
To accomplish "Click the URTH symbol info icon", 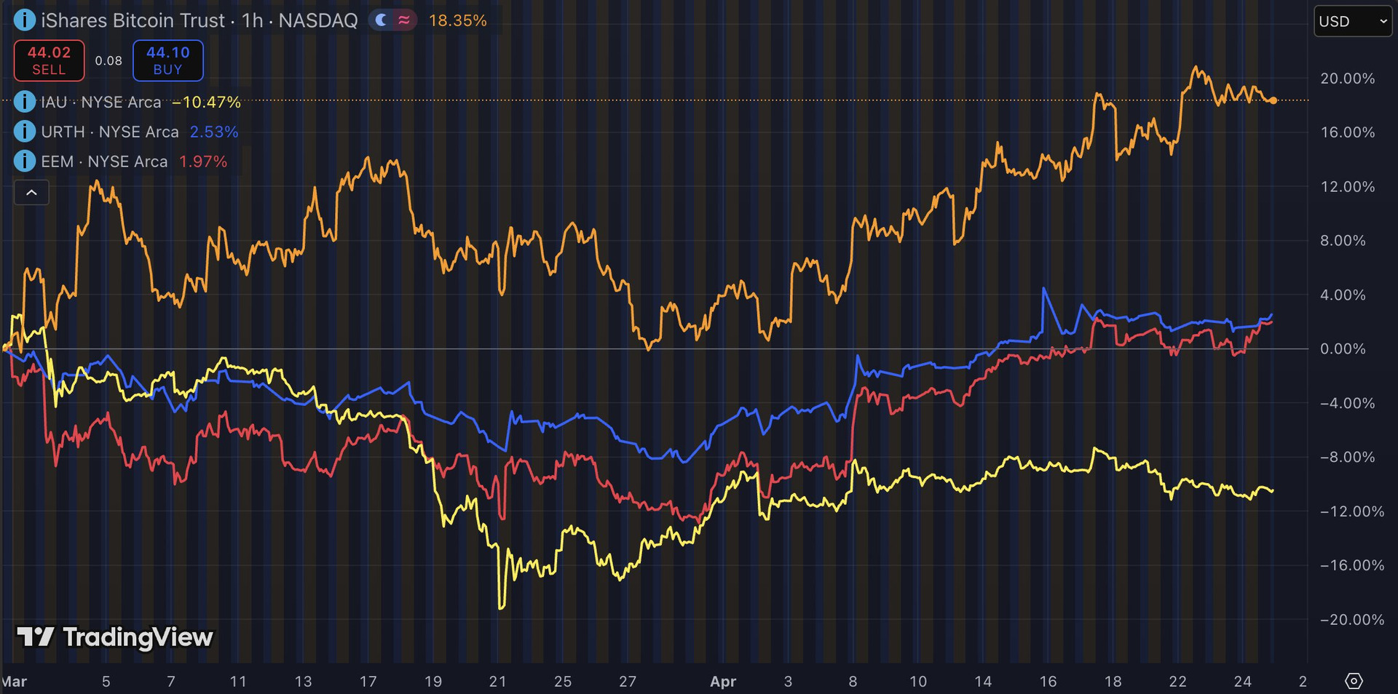I will point(24,132).
